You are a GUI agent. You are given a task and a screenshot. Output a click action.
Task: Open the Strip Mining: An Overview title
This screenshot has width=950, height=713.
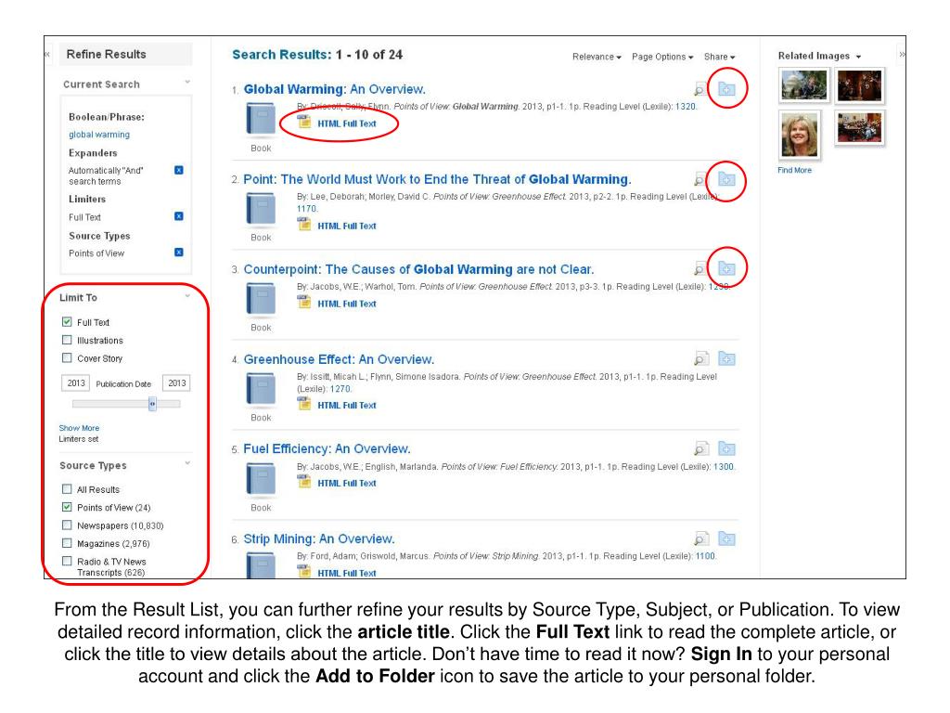pyautogui.click(x=319, y=539)
